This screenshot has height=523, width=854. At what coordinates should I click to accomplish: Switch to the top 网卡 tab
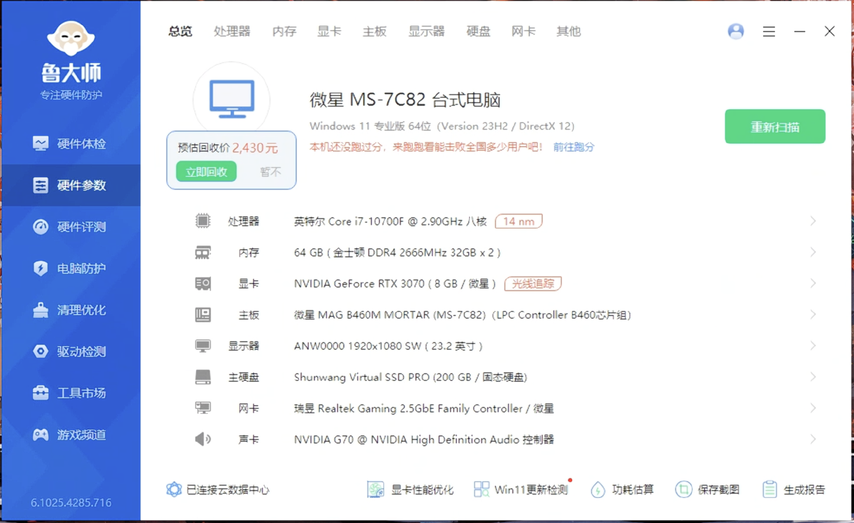pyautogui.click(x=524, y=31)
